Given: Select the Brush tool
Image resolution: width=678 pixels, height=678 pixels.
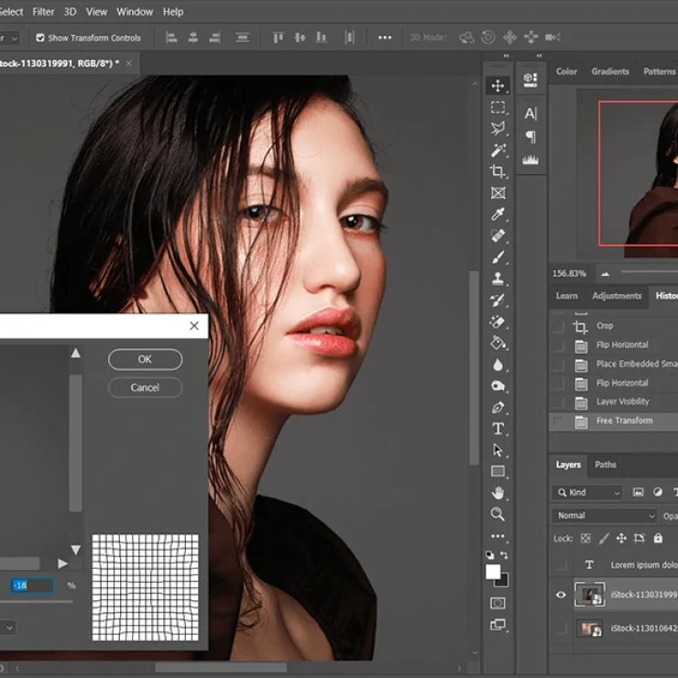Looking at the screenshot, I should click(498, 257).
